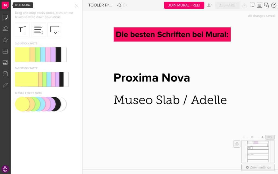278x174 pixels.
Task: Select the comment bubble tool in the panel
Action: coord(55,30)
